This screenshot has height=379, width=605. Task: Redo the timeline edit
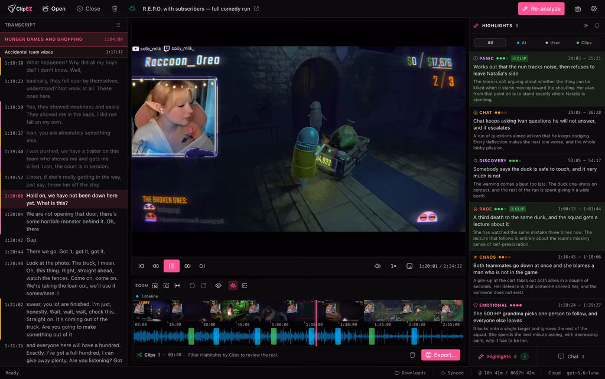click(203, 285)
